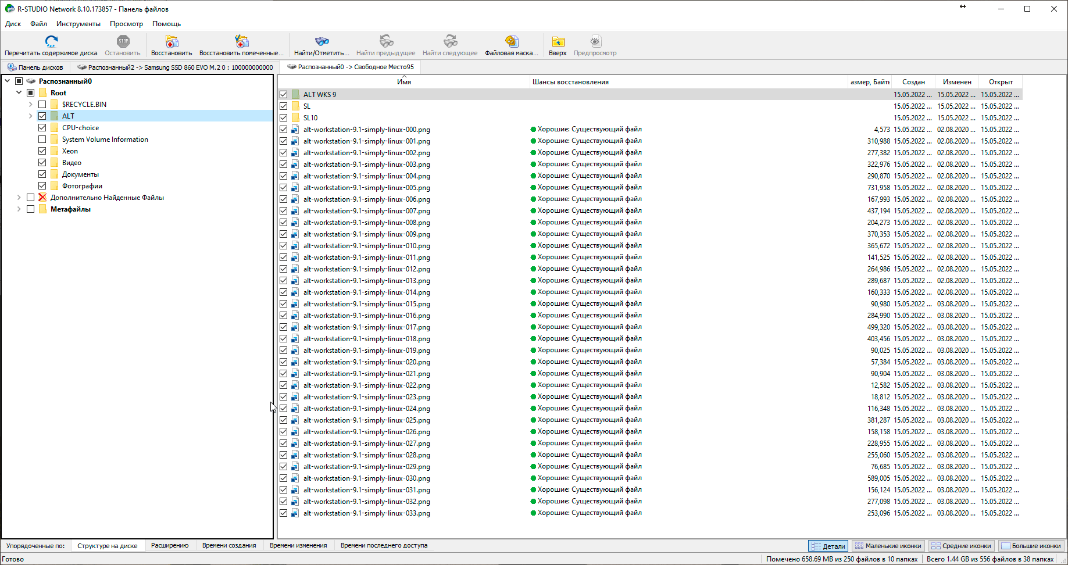Screen dimensions: 1068x565
Task: Click PNG icon of alt-workstation-9.1-simply-linux-000.png
Action: click(x=295, y=129)
